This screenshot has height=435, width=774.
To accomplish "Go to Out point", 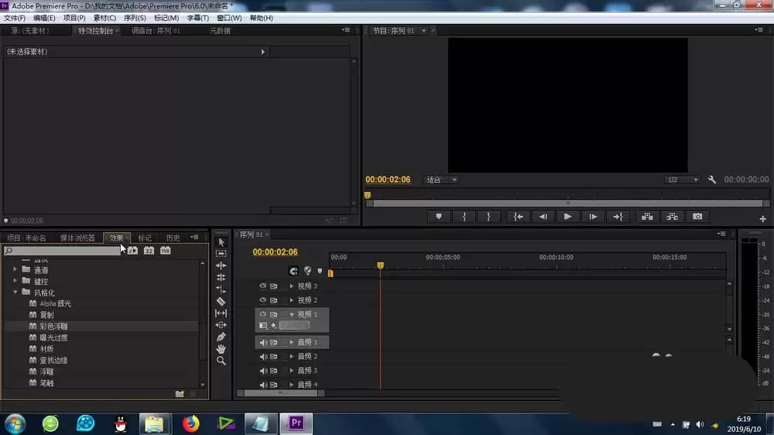I will 618,216.
